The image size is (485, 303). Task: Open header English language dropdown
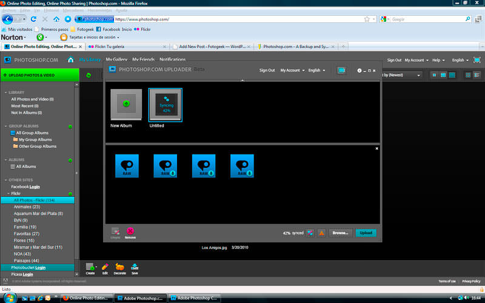[460, 60]
